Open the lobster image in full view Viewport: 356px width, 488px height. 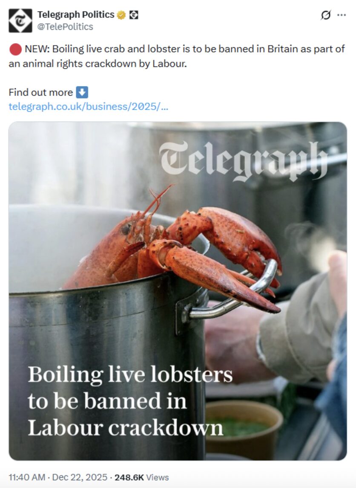pyautogui.click(x=178, y=291)
